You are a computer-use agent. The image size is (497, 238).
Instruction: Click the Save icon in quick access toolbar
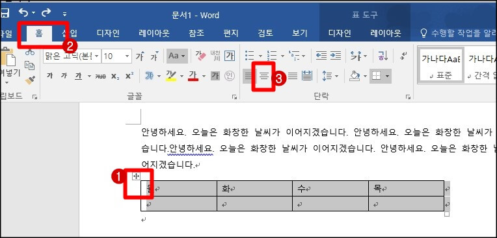4,13
